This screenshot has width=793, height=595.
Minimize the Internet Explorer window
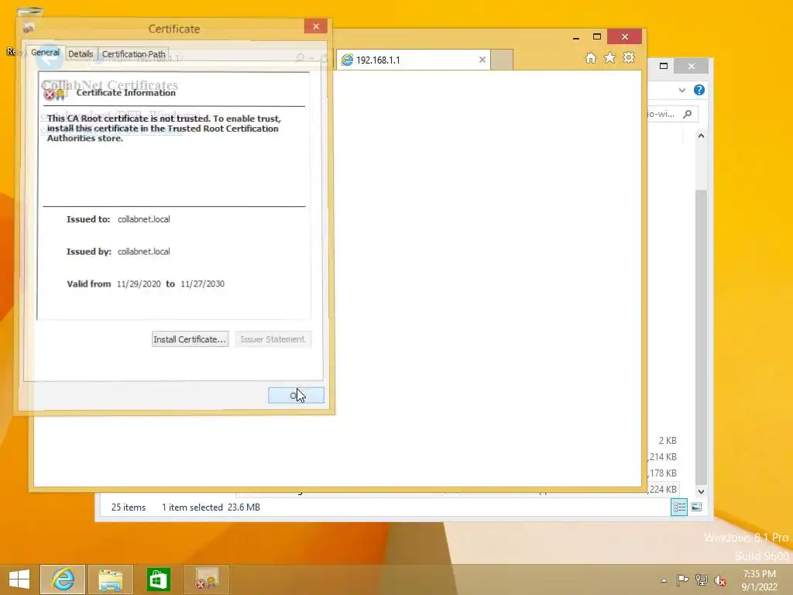point(576,37)
